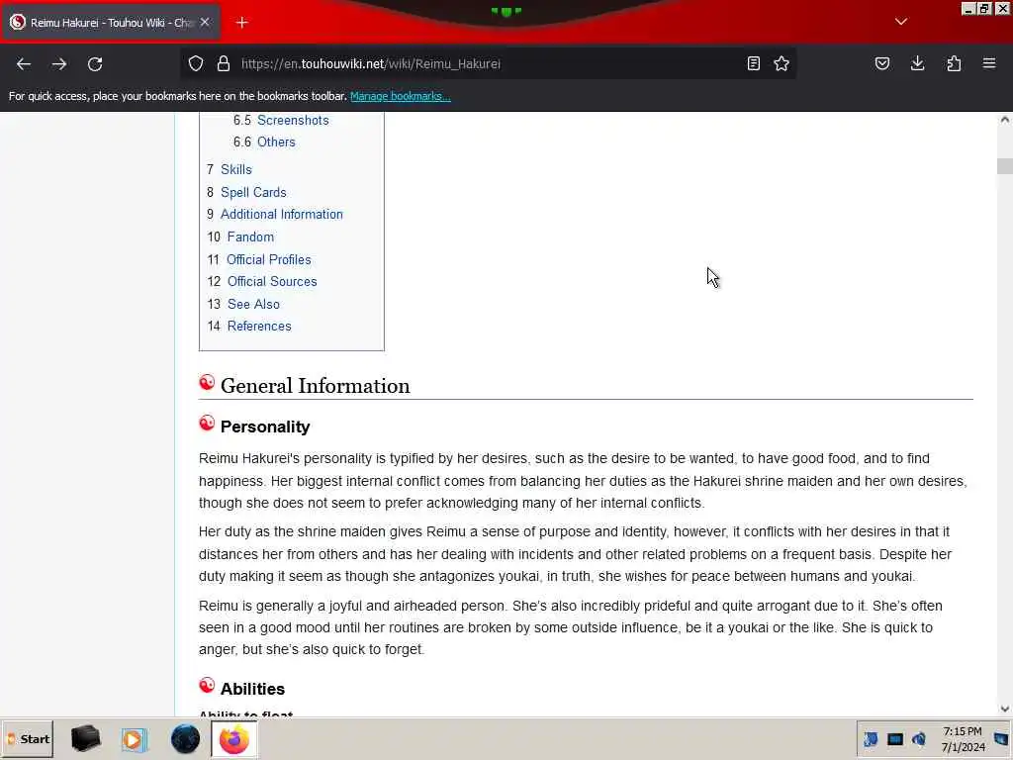Image resolution: width=1013 pixels, height=760 pixels.
Task: Click the monitor tray icon
Action: click(x=894, y=739)
